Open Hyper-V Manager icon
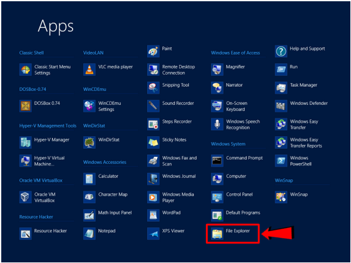The image size is (351, 263). 25,142
